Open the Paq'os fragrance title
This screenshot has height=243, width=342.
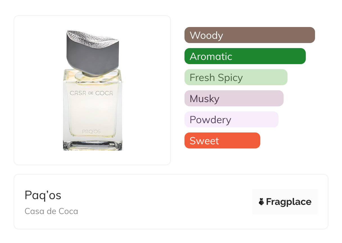(x=43, y=195)
